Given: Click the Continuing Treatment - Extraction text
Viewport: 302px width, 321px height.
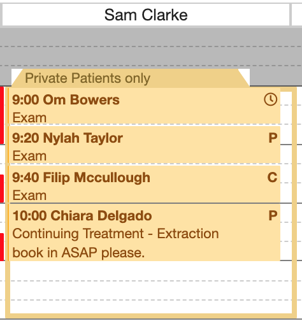Looking at the screenshot, I should click(115, 234).
